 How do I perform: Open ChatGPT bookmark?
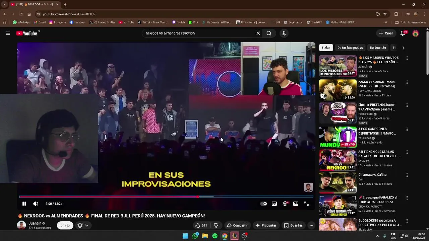[x=314, y=22]
